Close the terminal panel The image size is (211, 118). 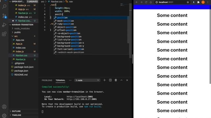(x=127, y=80)
